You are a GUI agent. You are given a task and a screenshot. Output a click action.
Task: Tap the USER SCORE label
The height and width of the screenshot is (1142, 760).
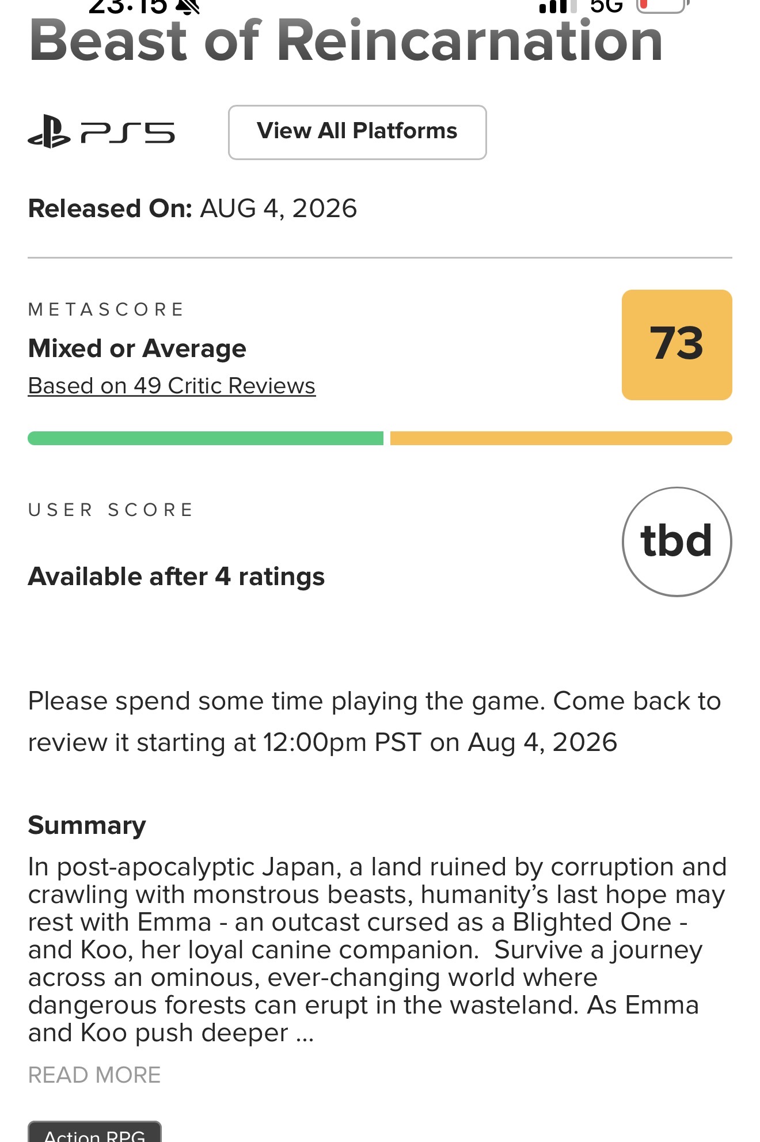(x=111, y=510)
